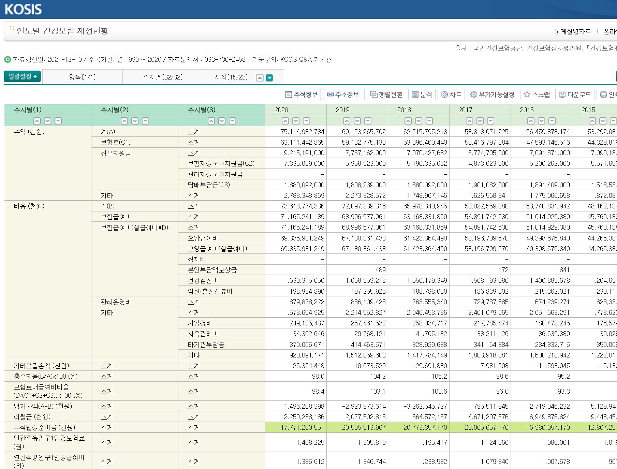Click the 주소정보 link icon button
Screen dimensions: 617x469
click(x=342, y=94)
